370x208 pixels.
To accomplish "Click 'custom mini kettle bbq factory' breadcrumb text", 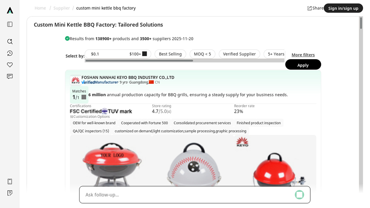I will tap(106, 8).
